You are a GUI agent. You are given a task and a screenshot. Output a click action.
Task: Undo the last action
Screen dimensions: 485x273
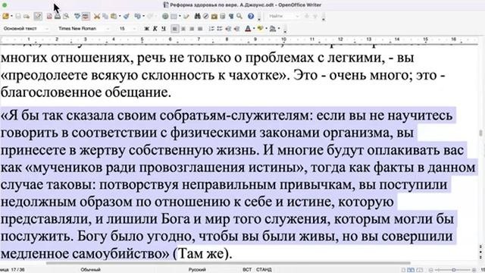tap(137, 16)
